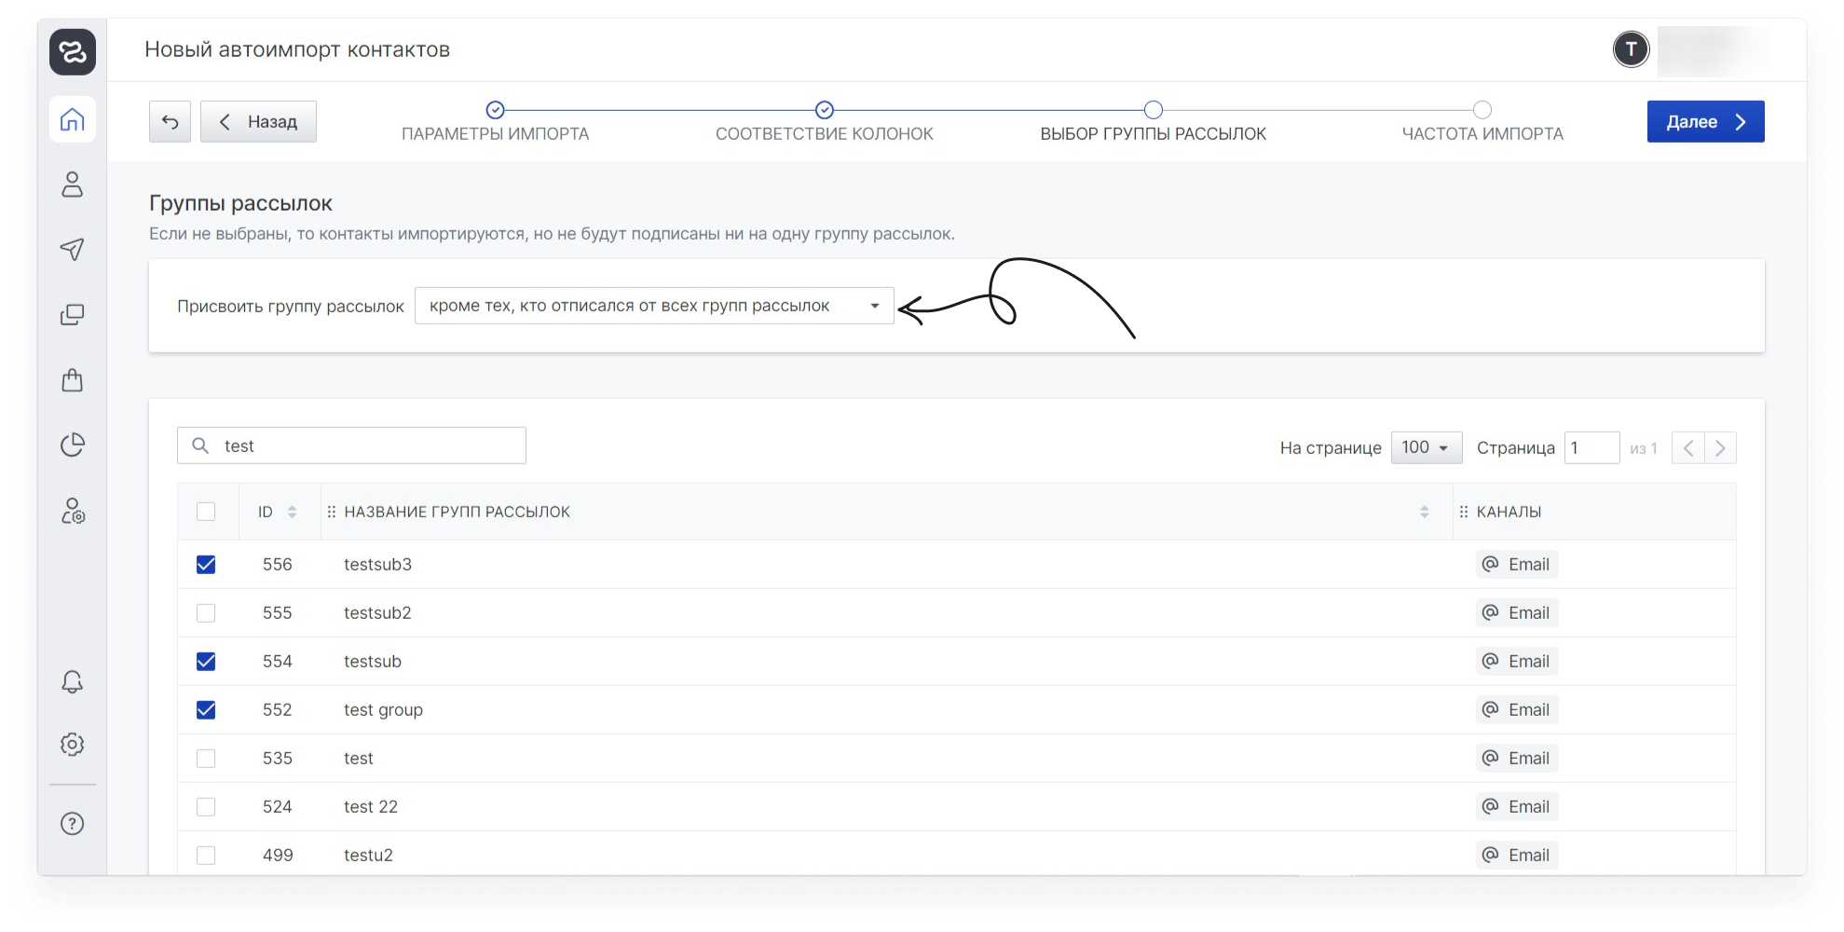This screenshot has width=1844, height=932.
Task: Uncheck the testsub3 row checkbox
Action: click(206, 565)
